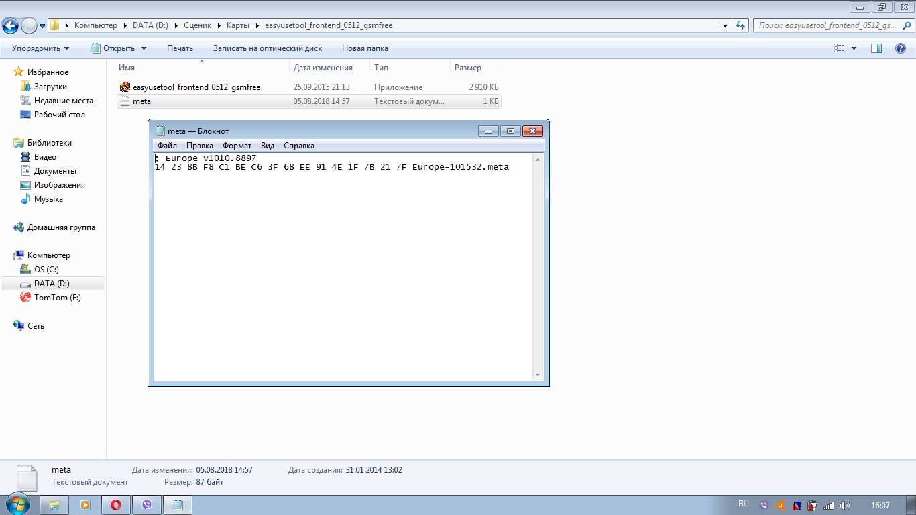Open Домашняя группа in navigation pane

point(61,227)
